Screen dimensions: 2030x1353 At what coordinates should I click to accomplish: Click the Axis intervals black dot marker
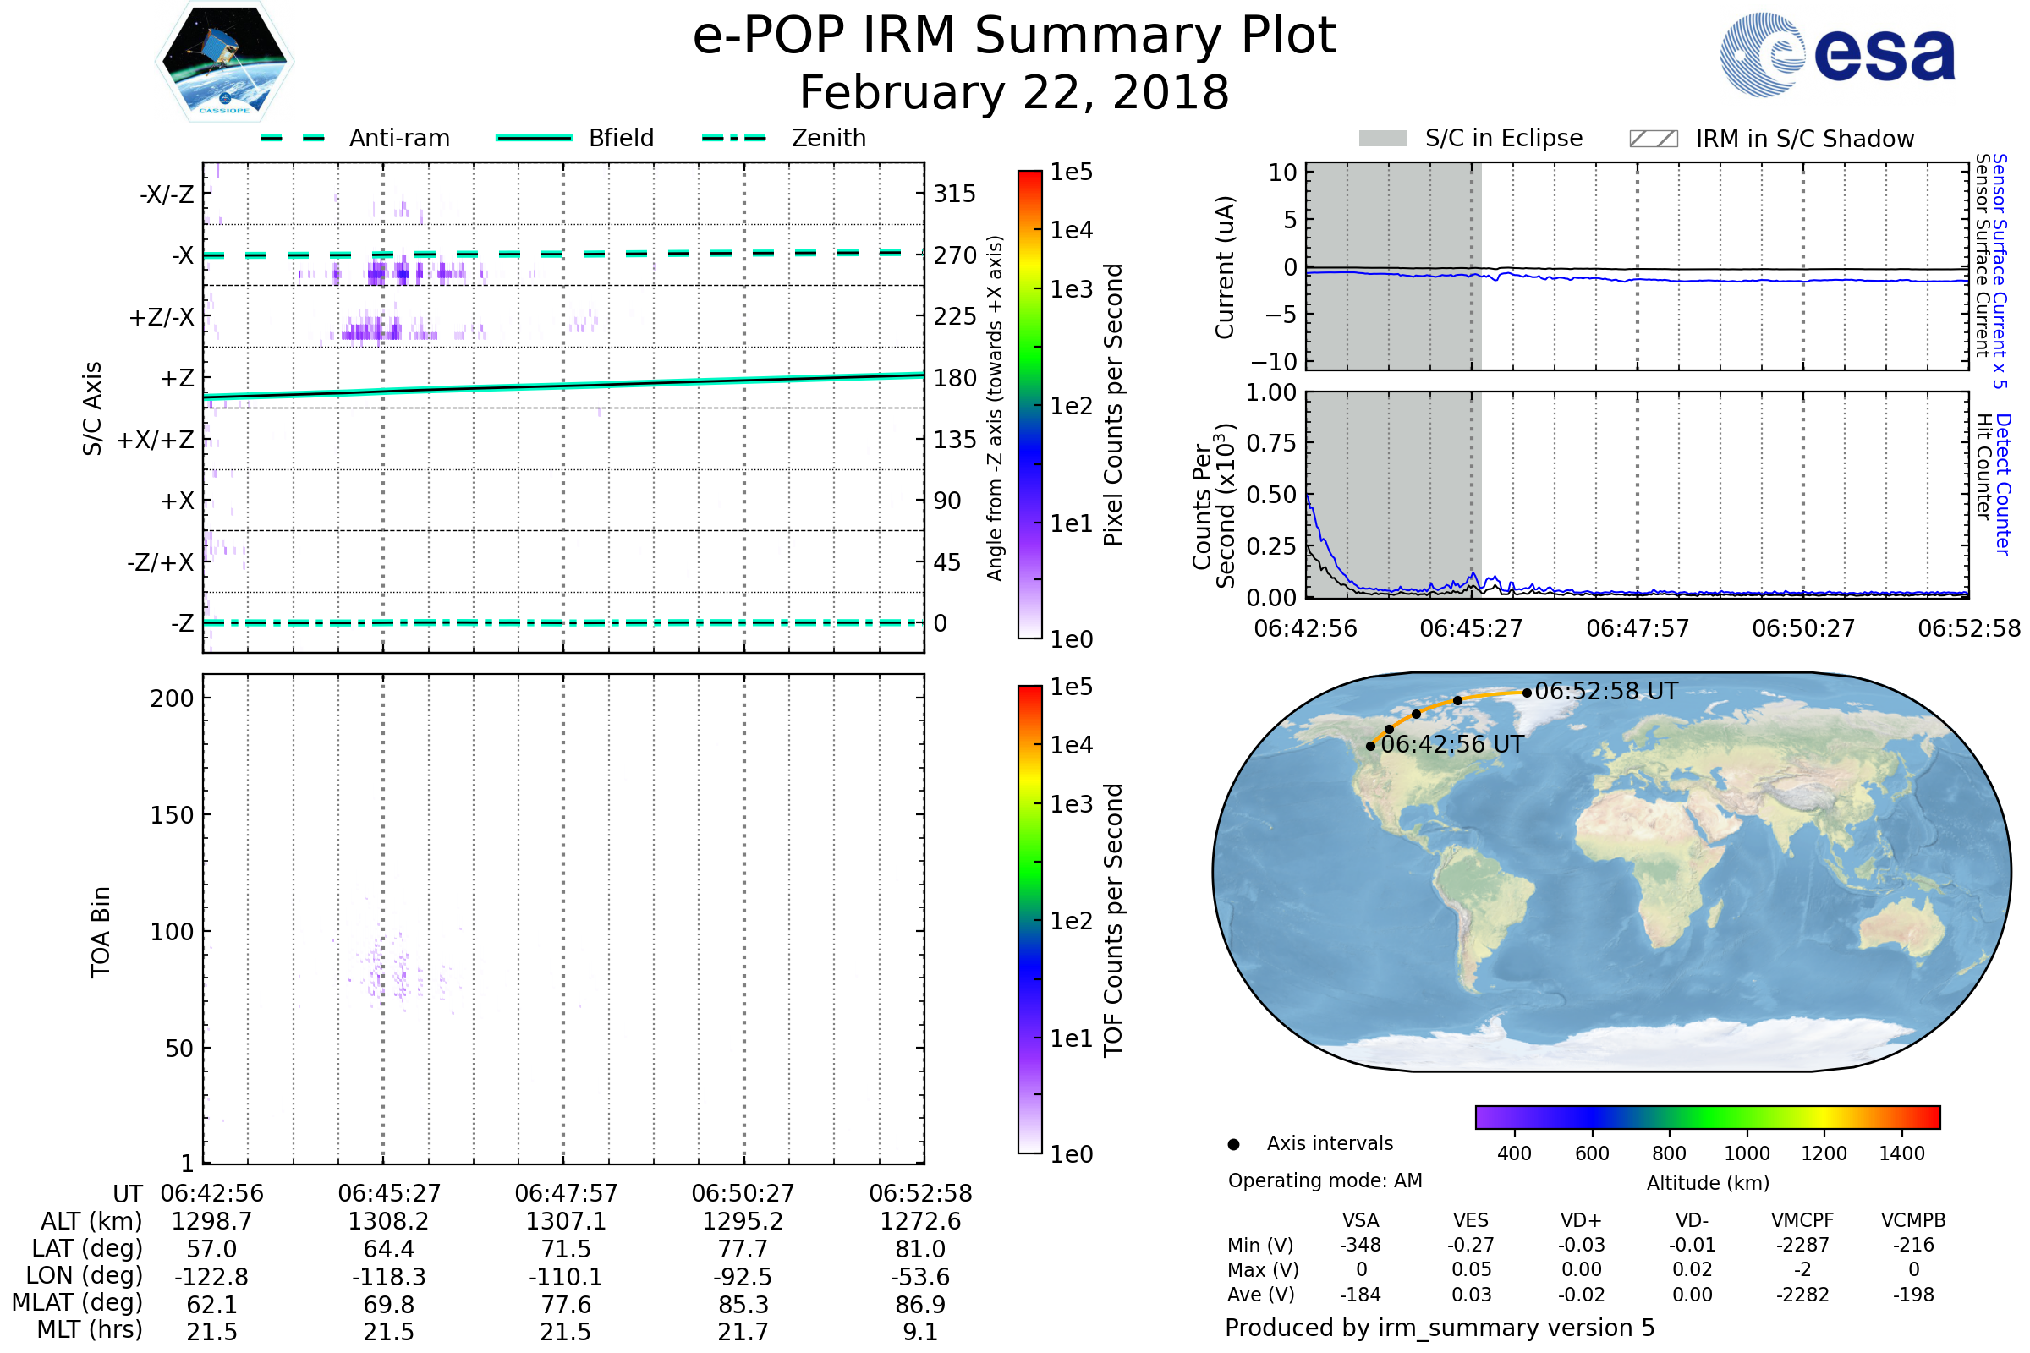1233,1145
